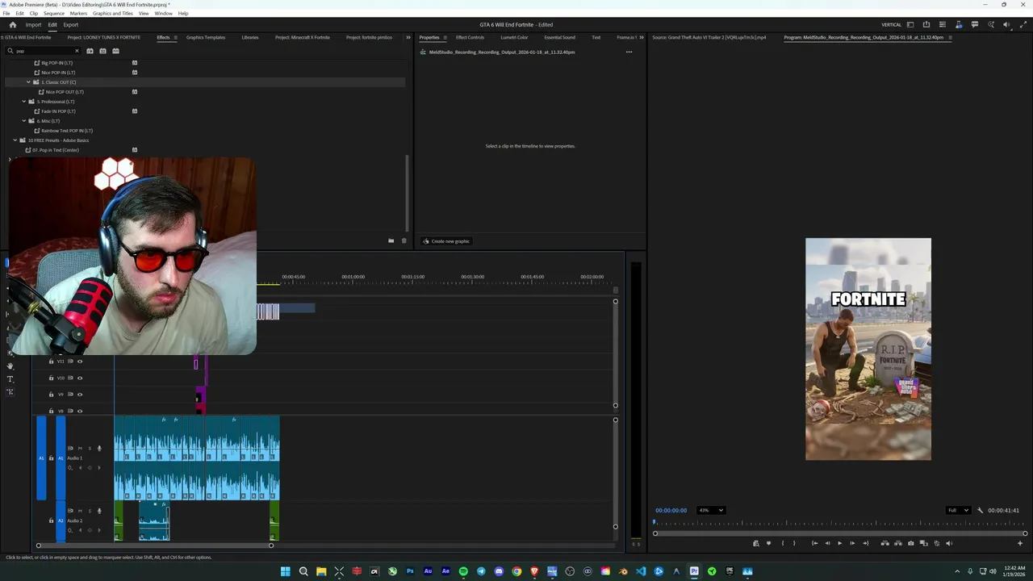Open the Program monitor settings wrench

pyautogui.click(x=981, y=510)
